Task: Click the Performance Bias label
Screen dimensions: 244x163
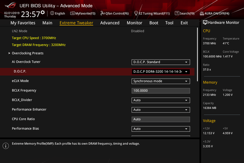Action: 25,128
